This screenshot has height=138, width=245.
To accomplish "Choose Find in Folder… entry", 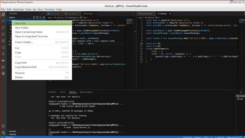I will point(42,42).
